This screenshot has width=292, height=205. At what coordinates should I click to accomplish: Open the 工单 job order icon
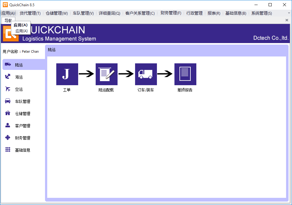click(x=67, y=74)
